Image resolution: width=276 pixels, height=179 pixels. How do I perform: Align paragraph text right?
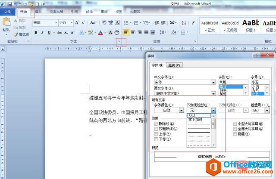pyautogui.click(x=139, y=32)
